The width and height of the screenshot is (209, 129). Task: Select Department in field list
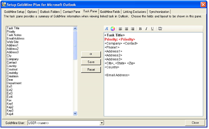tap(14, 83)
